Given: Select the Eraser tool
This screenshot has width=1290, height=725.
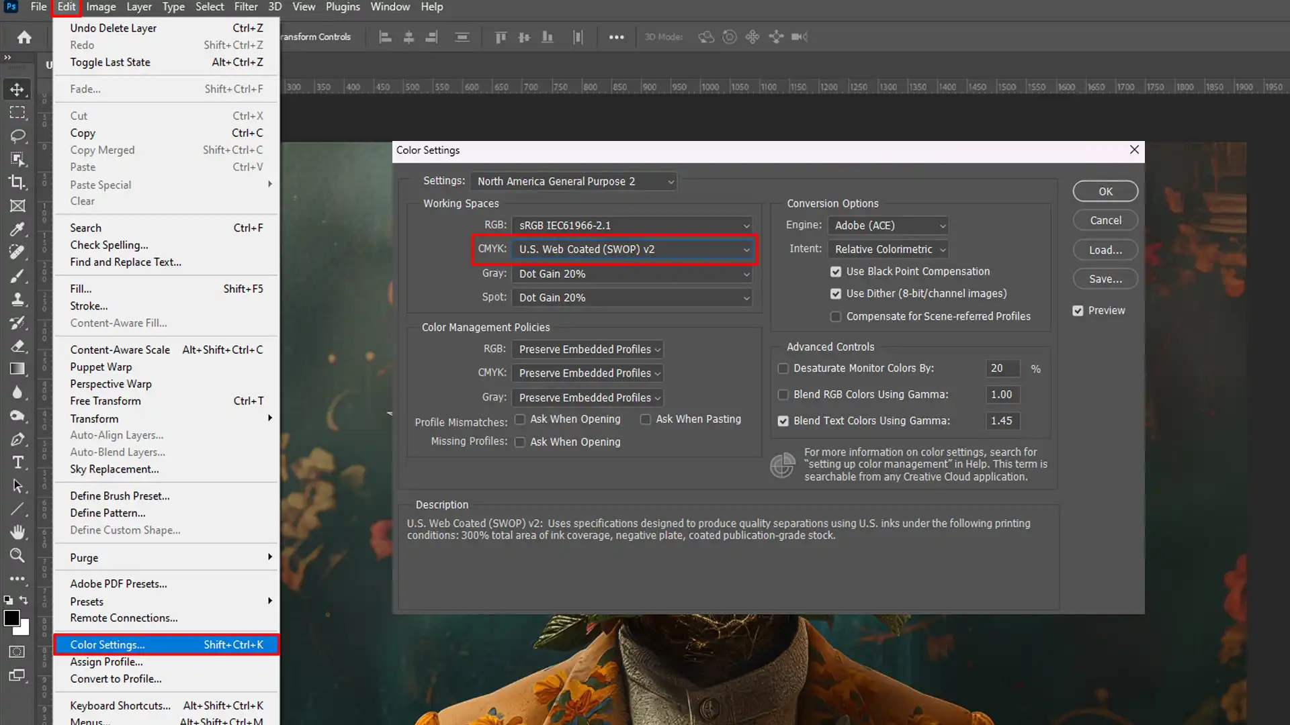Looking at the screenshot, I should point(17,346).
